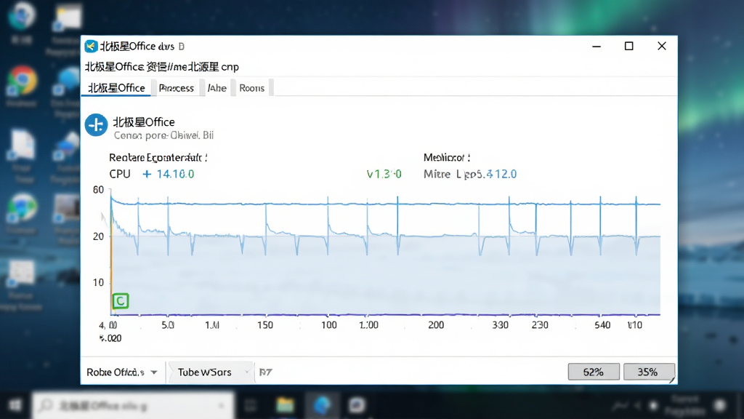Open the Tube WSors dropdown
744x419 pixels.
click(x=210, y=372)
